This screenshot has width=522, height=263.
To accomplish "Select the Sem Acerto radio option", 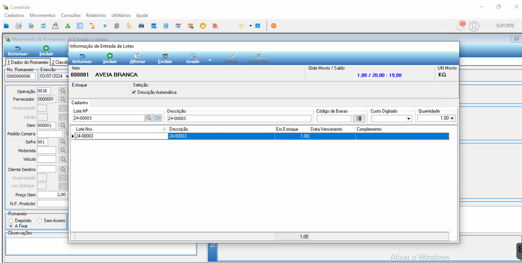I will point(40,221).
